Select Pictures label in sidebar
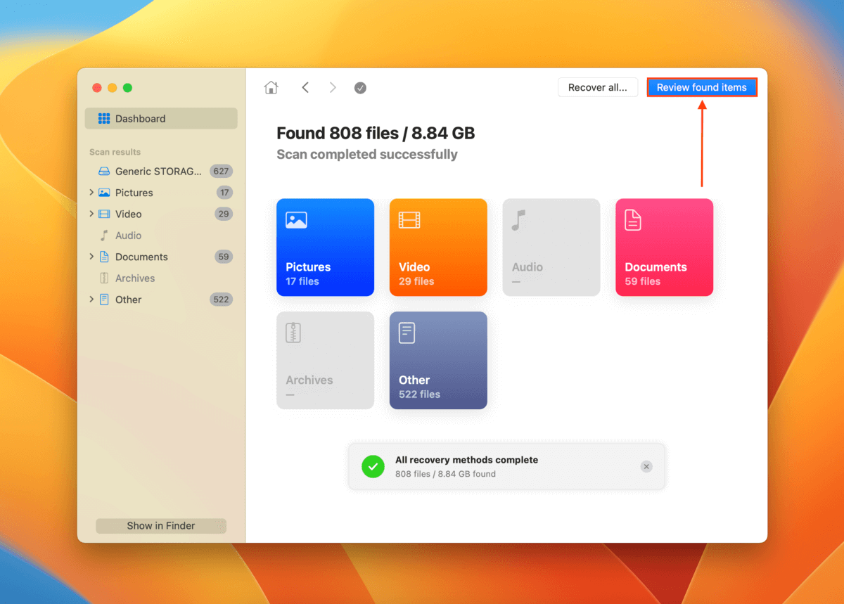The height and width of the screenshot is (604, 844). pos(134,193)
